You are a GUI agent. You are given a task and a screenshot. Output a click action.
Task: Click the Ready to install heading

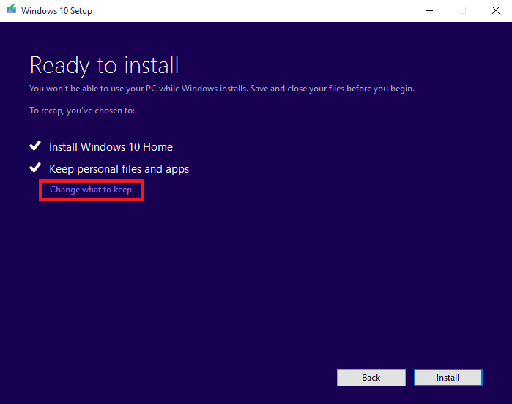pos(104,66)
